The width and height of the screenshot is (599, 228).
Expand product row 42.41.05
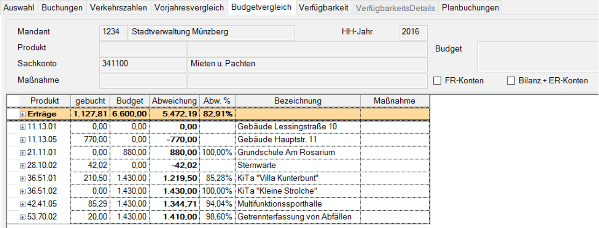23,204
